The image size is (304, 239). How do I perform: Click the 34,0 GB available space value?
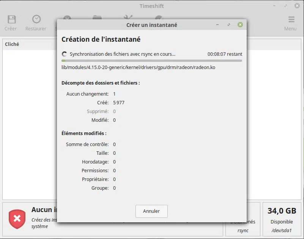coord(282,211)
